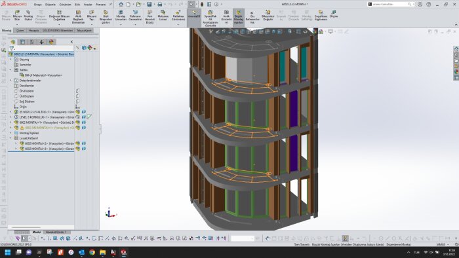Click the Bileşeni Taşı tool

point(92,16)
